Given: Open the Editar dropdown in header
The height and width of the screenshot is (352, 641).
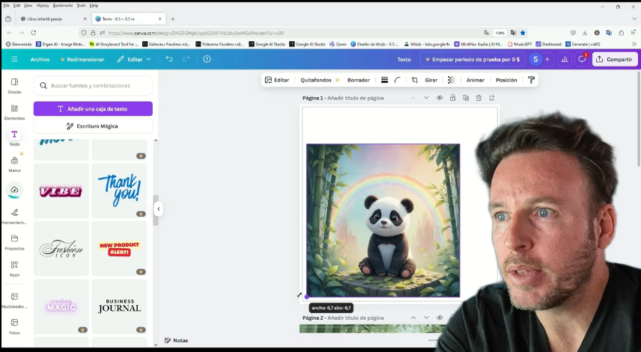Looking at the screenshot, I should point(134,59).
